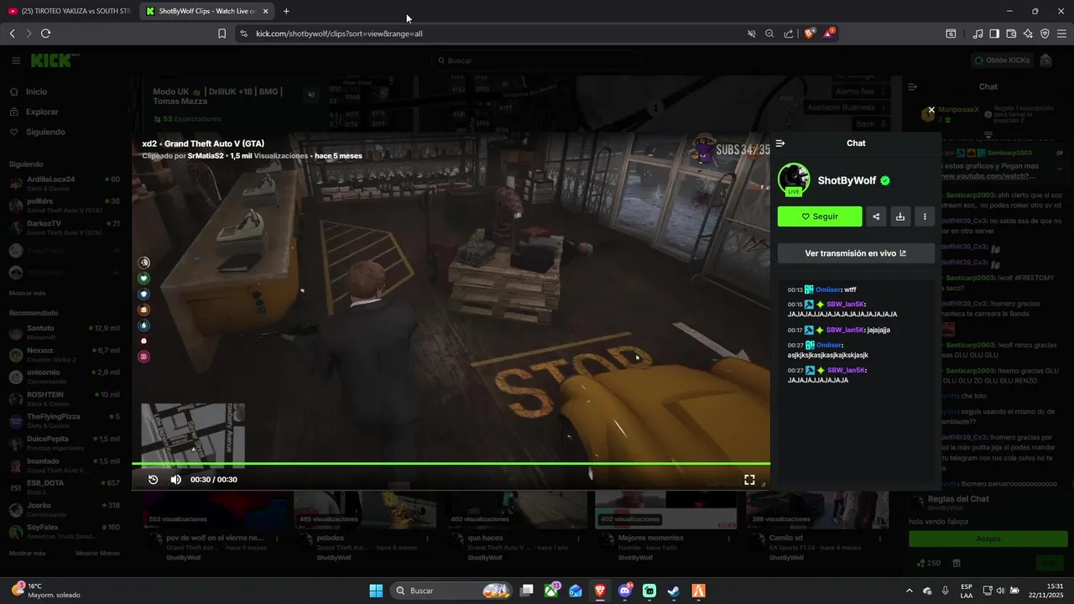Download the clip with the download icon

coord(900,216)
